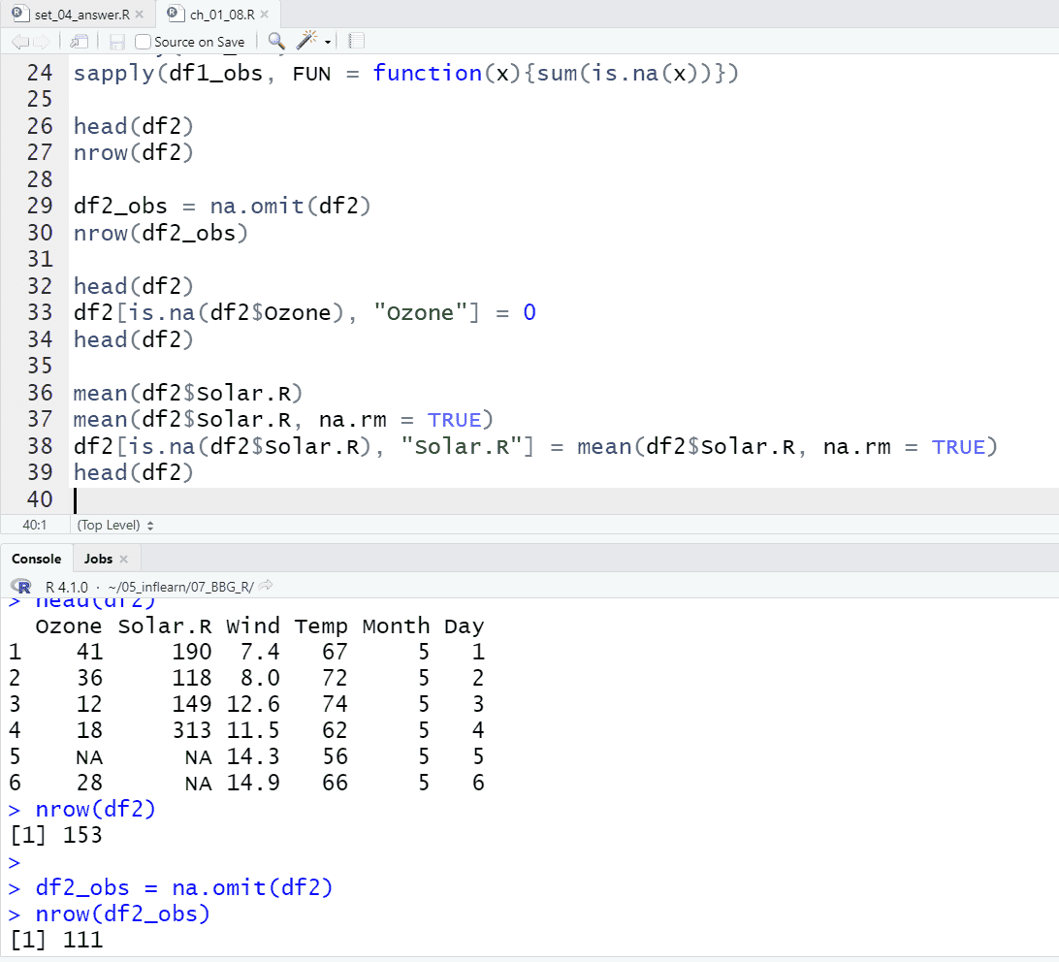Click console command nrow(df2_obs)
1059x962 pixels.
point(123,914)
